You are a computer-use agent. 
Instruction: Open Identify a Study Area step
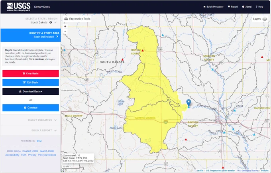31,35
